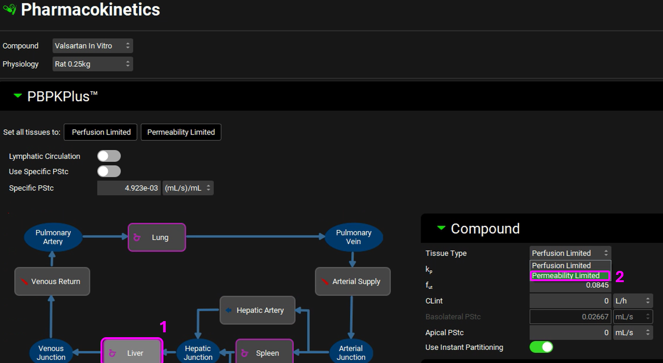Viewport: 663px width, 363px height.
Task: Disable Use Instant Partitioning toggle
Action: (x=541, y=347)
